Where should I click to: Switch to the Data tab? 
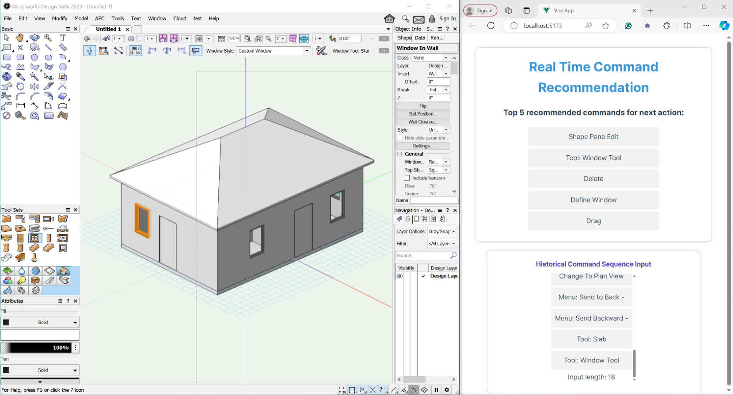(x=420, y=38)
